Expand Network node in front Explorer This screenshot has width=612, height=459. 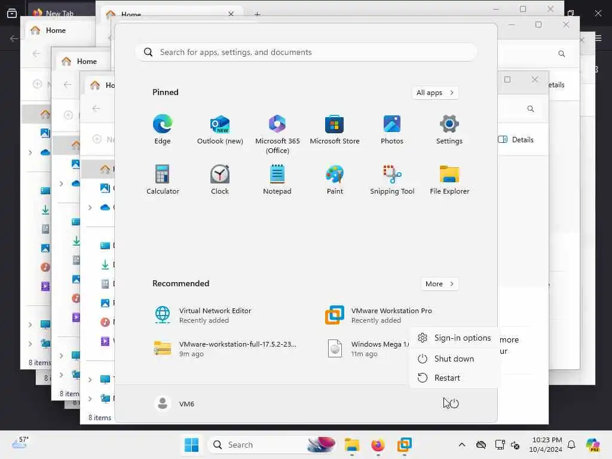(x=90, y=399)
